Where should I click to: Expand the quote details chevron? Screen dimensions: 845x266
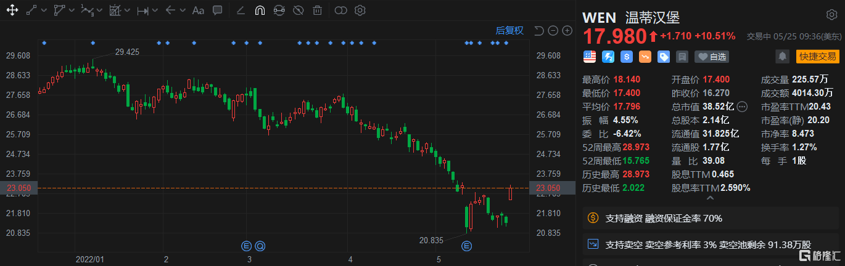[x=709, y=199]
